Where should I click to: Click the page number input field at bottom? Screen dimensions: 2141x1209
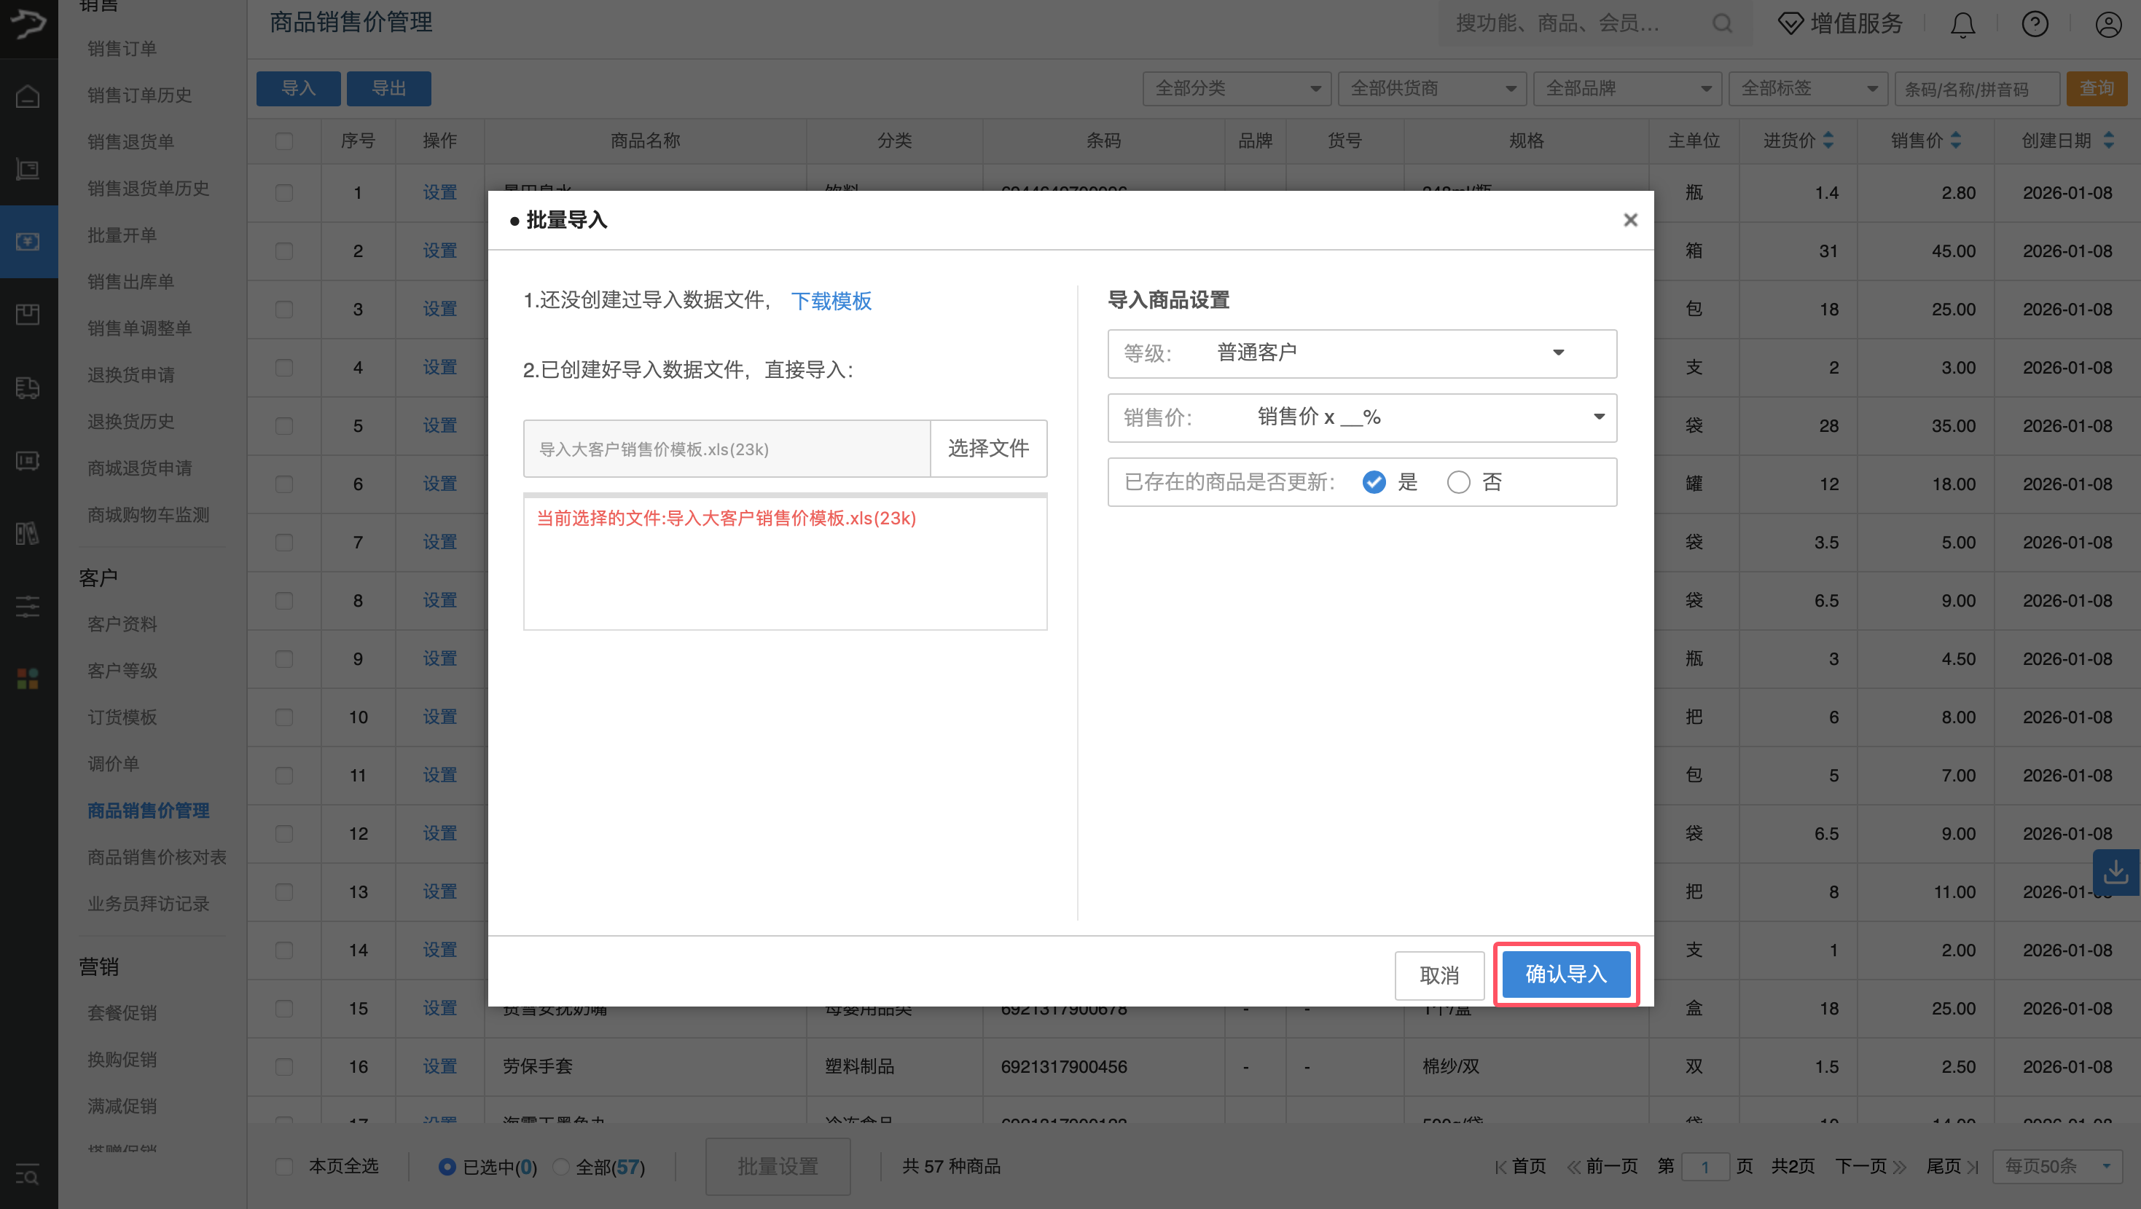coord(1707,1166)
